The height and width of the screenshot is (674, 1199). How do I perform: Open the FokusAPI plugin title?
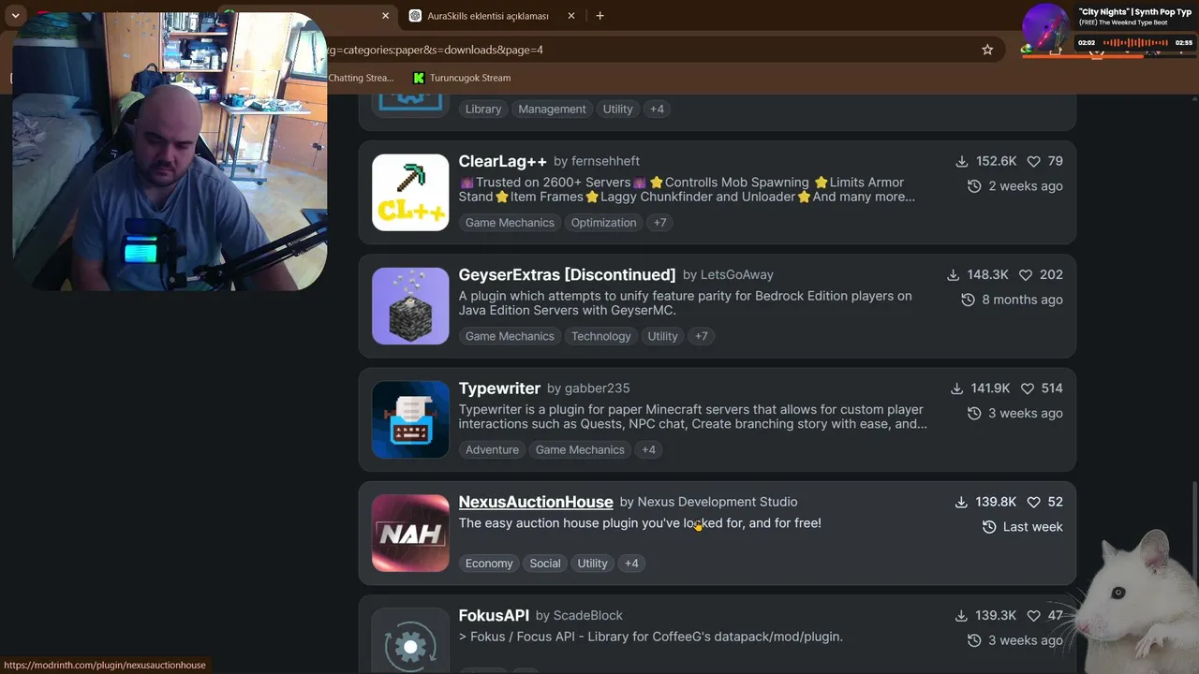pos(494,616)
